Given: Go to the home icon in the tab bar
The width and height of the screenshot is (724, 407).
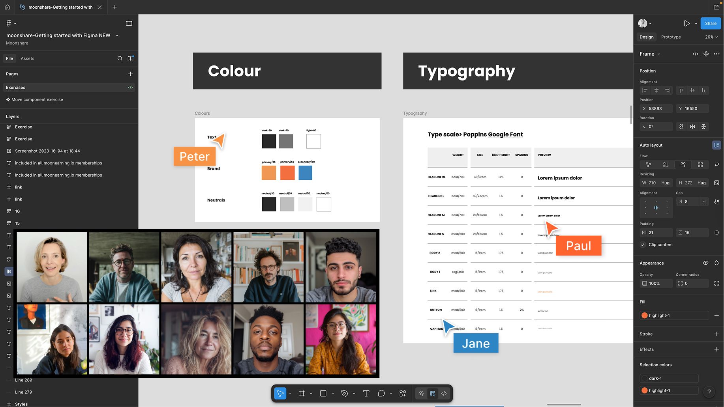Looking at the screenshot, I should tap(7, 7).
